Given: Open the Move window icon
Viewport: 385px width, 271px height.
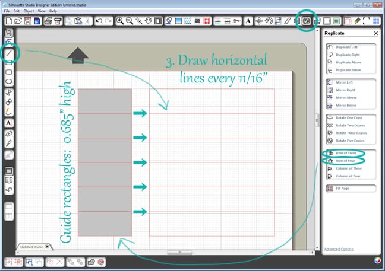Looking at the screenshot, I should (x=259, y=21).
